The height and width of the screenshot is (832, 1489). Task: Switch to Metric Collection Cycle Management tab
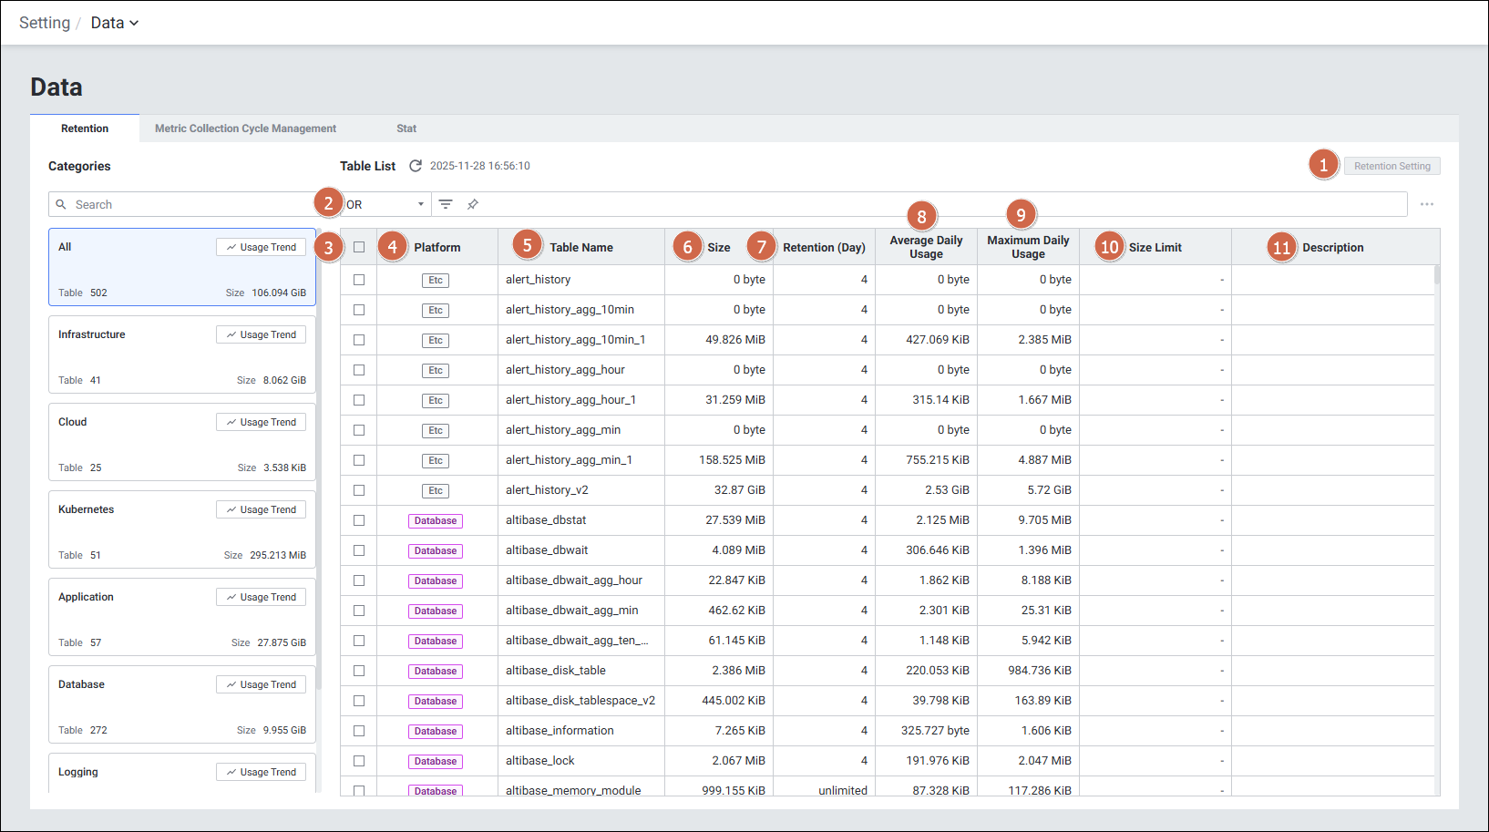(245, 128)
